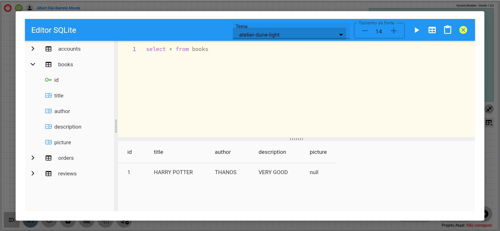
Task: Click the HARRY POTTER cell
Action: pyautogui.click(x=173, y=172)
